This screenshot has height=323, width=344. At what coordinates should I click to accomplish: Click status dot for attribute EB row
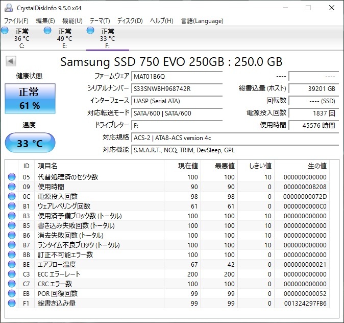coord(12,293)
